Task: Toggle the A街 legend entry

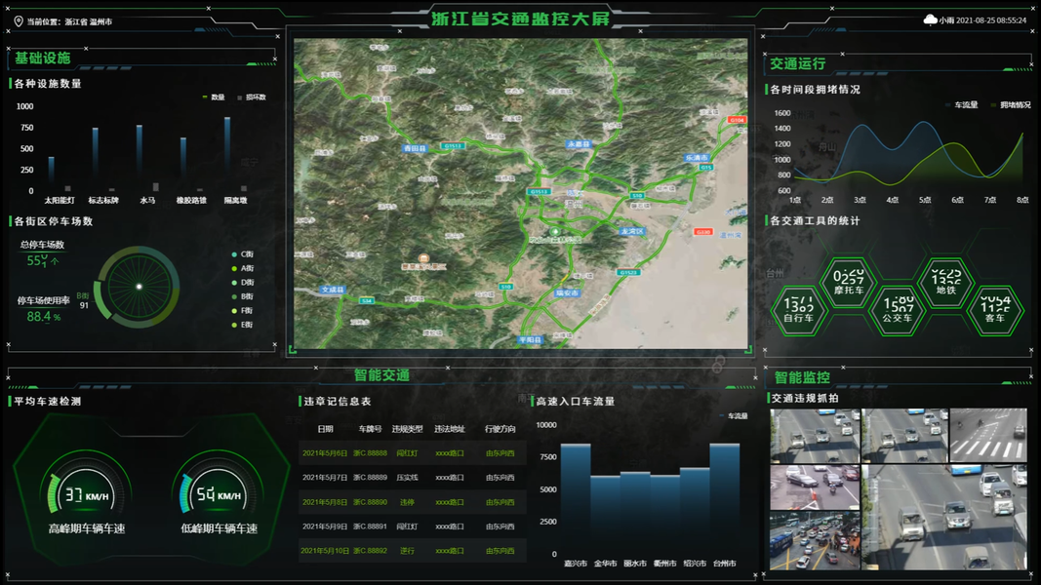Action: click(x=243, y=269)
